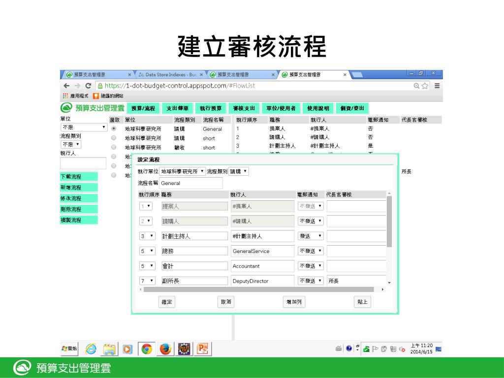
Task: Open 電郵通知 dropdown for 請購人 row
Action: coord(310,221)
